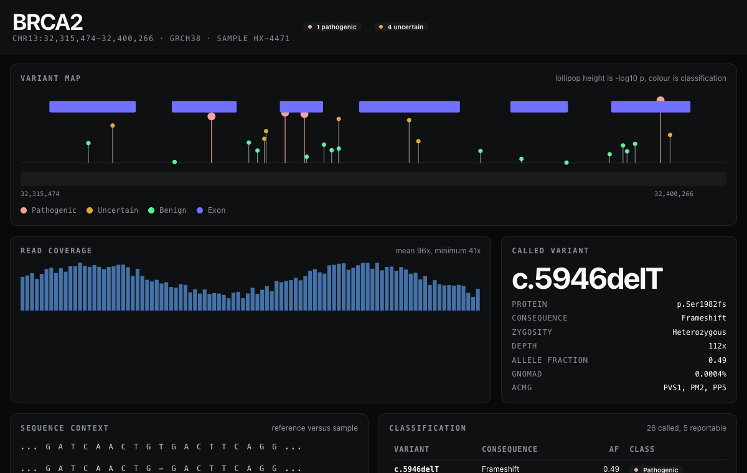Click 'mean 96x, minimum 41x' coverage summary

(438, 251)
